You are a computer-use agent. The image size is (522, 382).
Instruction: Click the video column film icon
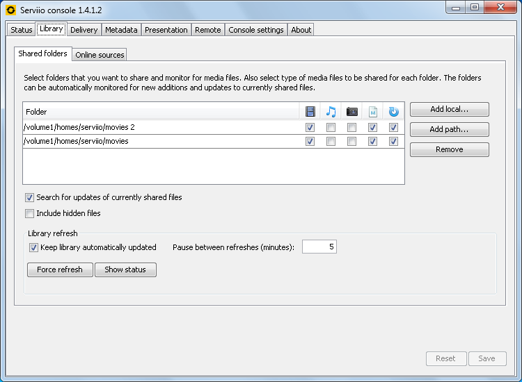tap(310, 112)
